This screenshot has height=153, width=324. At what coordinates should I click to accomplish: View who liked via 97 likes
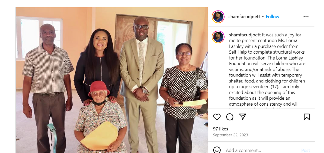[x=221, y=129]
